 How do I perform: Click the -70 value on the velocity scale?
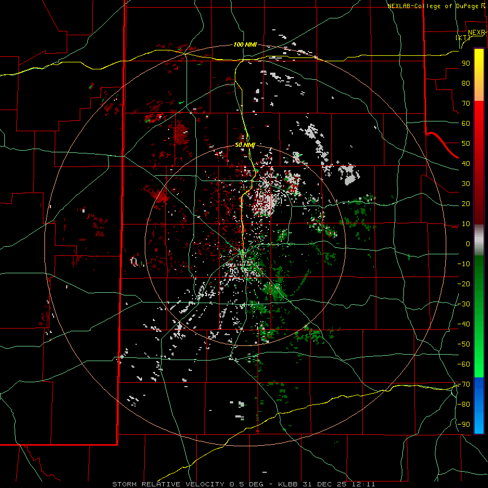point(464,384)
